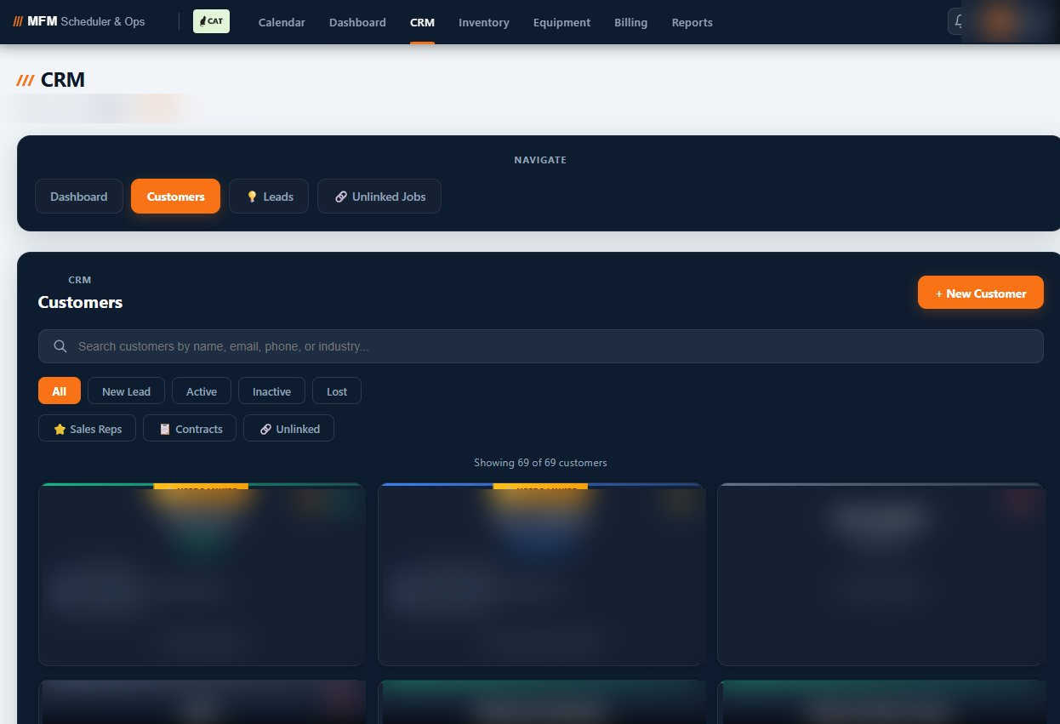Toggle the Active customer status filter
The width and height of the screenshot is (1060, 724).
201,391
